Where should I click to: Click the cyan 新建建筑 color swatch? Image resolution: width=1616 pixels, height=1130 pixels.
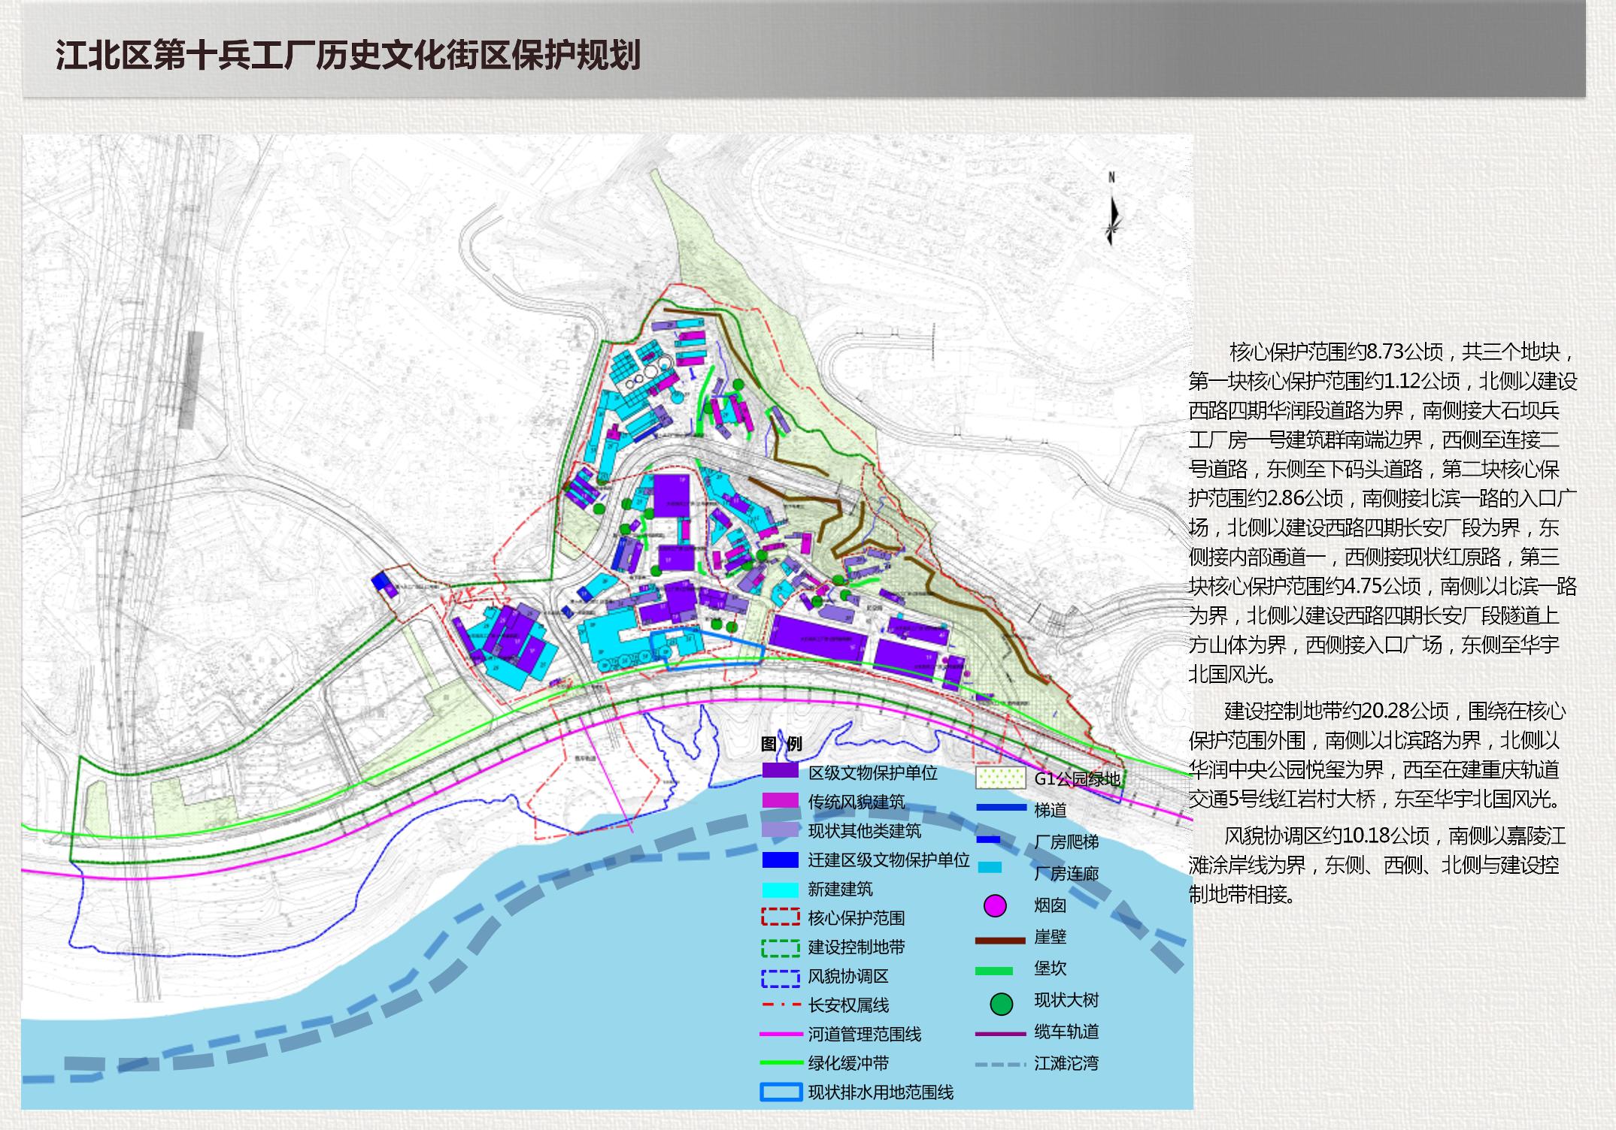(780, 890)
